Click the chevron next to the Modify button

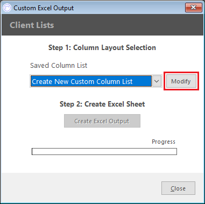pyautogui.click(x=157, y=81)
